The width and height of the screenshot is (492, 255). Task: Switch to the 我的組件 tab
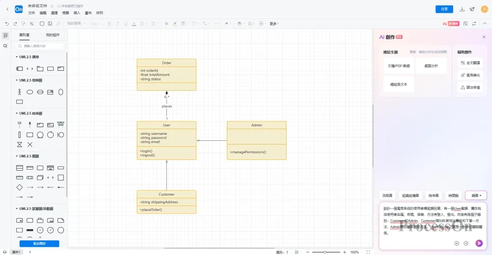(x=52, y=35)
